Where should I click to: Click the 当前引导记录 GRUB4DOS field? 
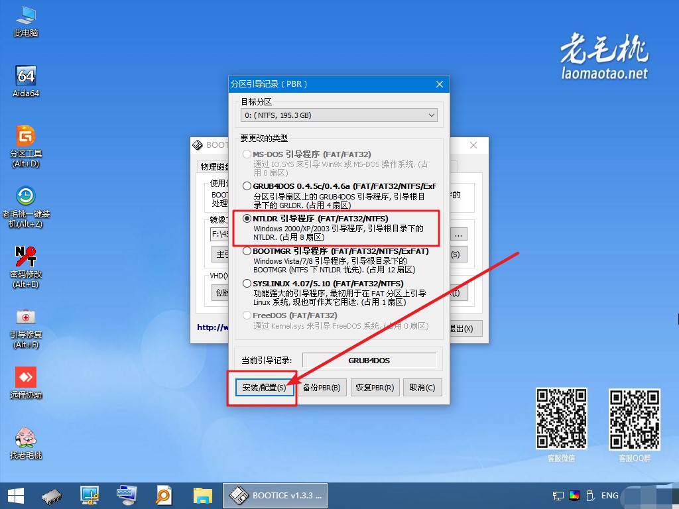tap(369, 361)
